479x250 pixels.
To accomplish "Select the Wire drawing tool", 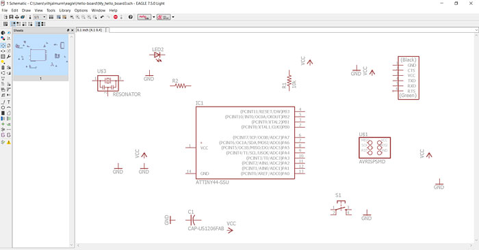I will click(x=3, y=102).
